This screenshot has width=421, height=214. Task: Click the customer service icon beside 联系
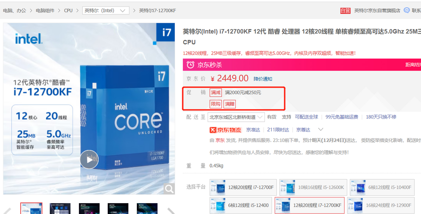tap(407, 11)
